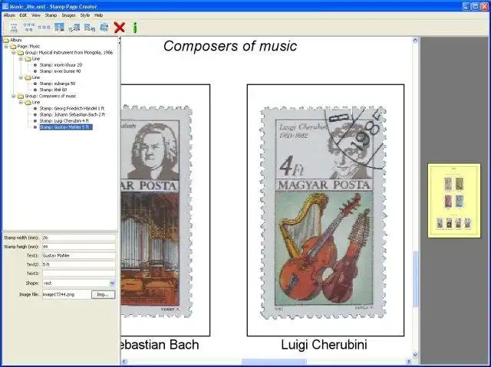The width and height of the screenshot is (491, 367).
Task: Click the yellow page preview thumbnail
Action: (454, 201)
